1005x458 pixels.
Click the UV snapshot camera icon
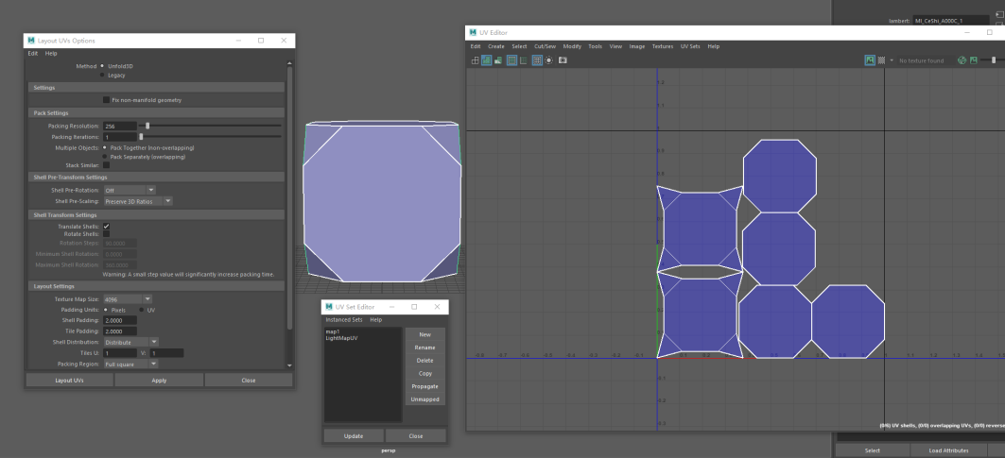coord(563,60)
